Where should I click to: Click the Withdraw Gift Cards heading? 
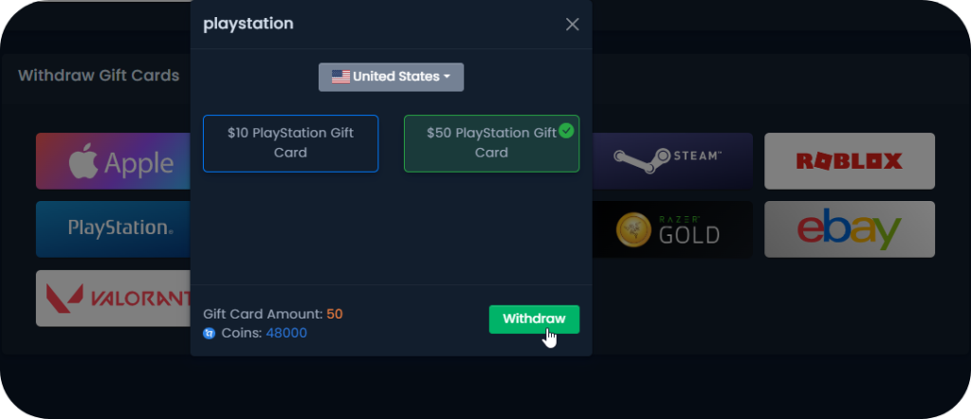click(x=99, y=76)
